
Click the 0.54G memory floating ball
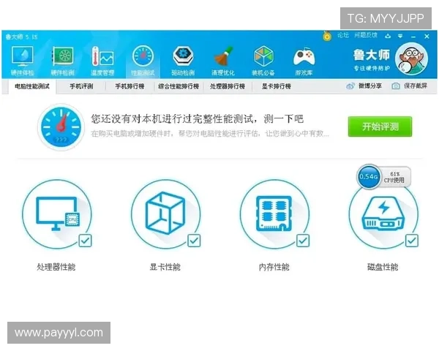(x=369, y=177)
